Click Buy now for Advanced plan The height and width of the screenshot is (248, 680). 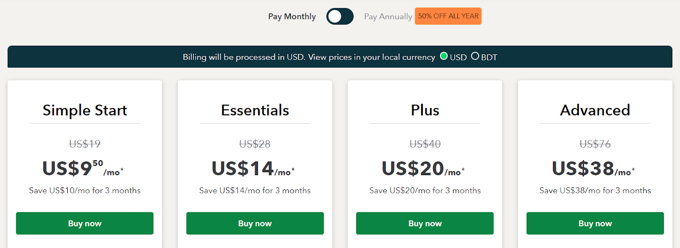point(595,223)
